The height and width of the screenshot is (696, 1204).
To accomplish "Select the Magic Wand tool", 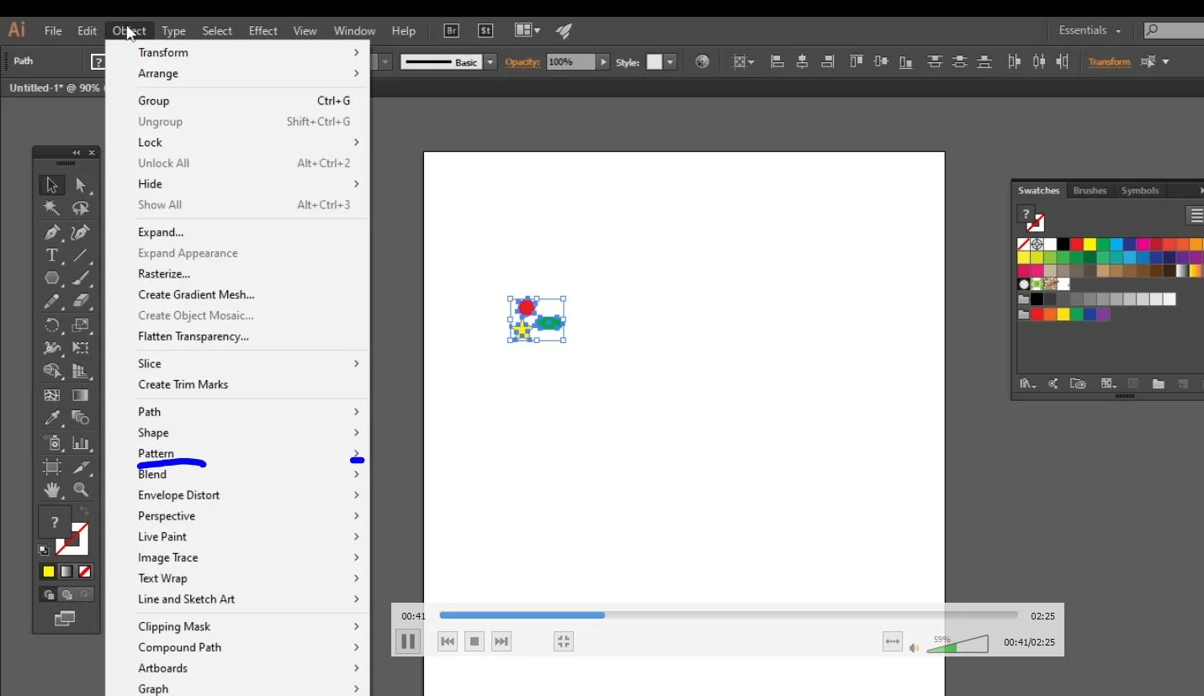I will click(52, 208).
